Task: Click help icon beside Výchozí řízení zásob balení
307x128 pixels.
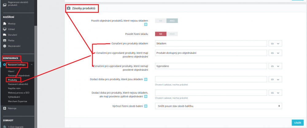Action: (x=146, y=106)
